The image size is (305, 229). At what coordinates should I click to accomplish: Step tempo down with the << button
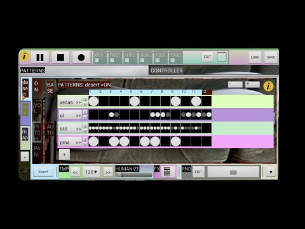[x=75, y=172]
